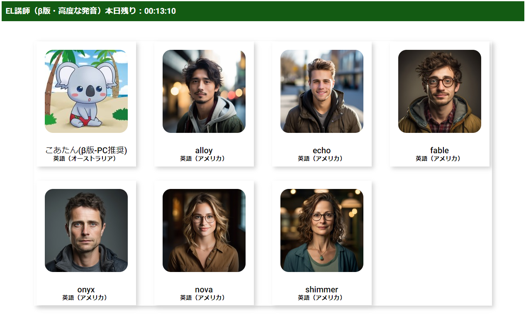Select the fable tutor portrait
This screenshot has width=526, height=321.
(x=440, y=91)
